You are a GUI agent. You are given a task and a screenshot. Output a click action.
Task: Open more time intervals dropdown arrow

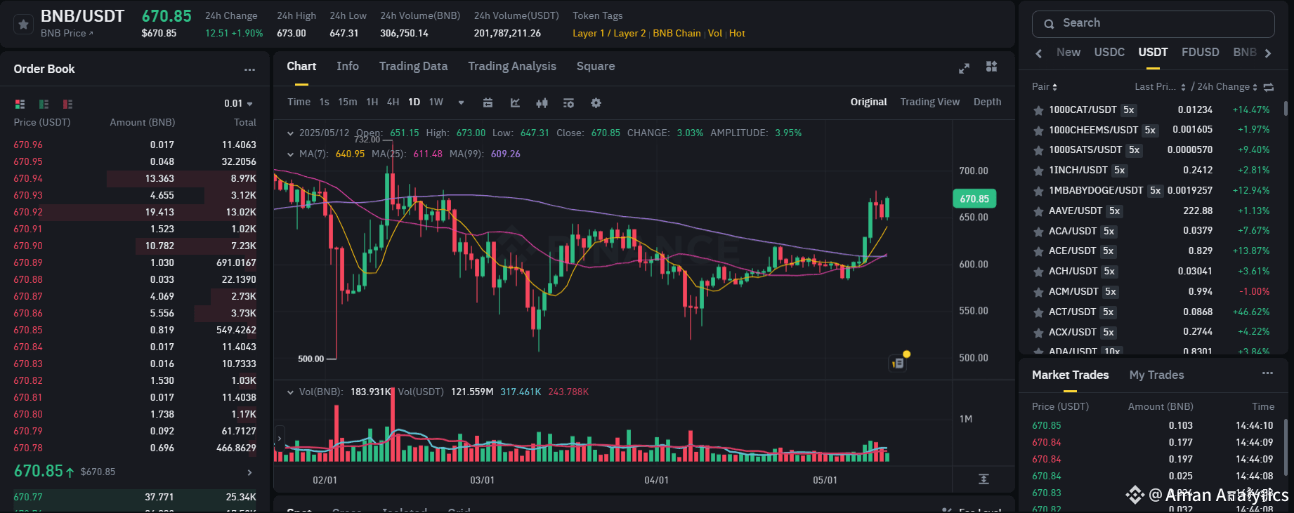tap(461, 102)
